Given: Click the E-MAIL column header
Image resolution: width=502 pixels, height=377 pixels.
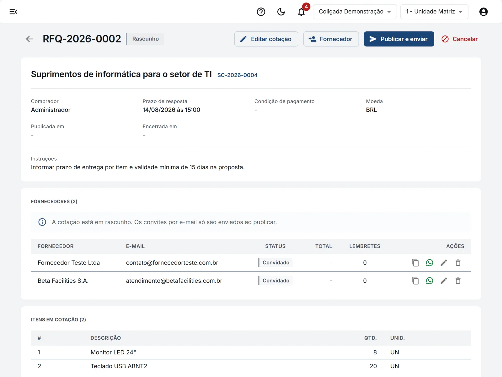Looking at the screenshot, I should click(x=135, y=246).
